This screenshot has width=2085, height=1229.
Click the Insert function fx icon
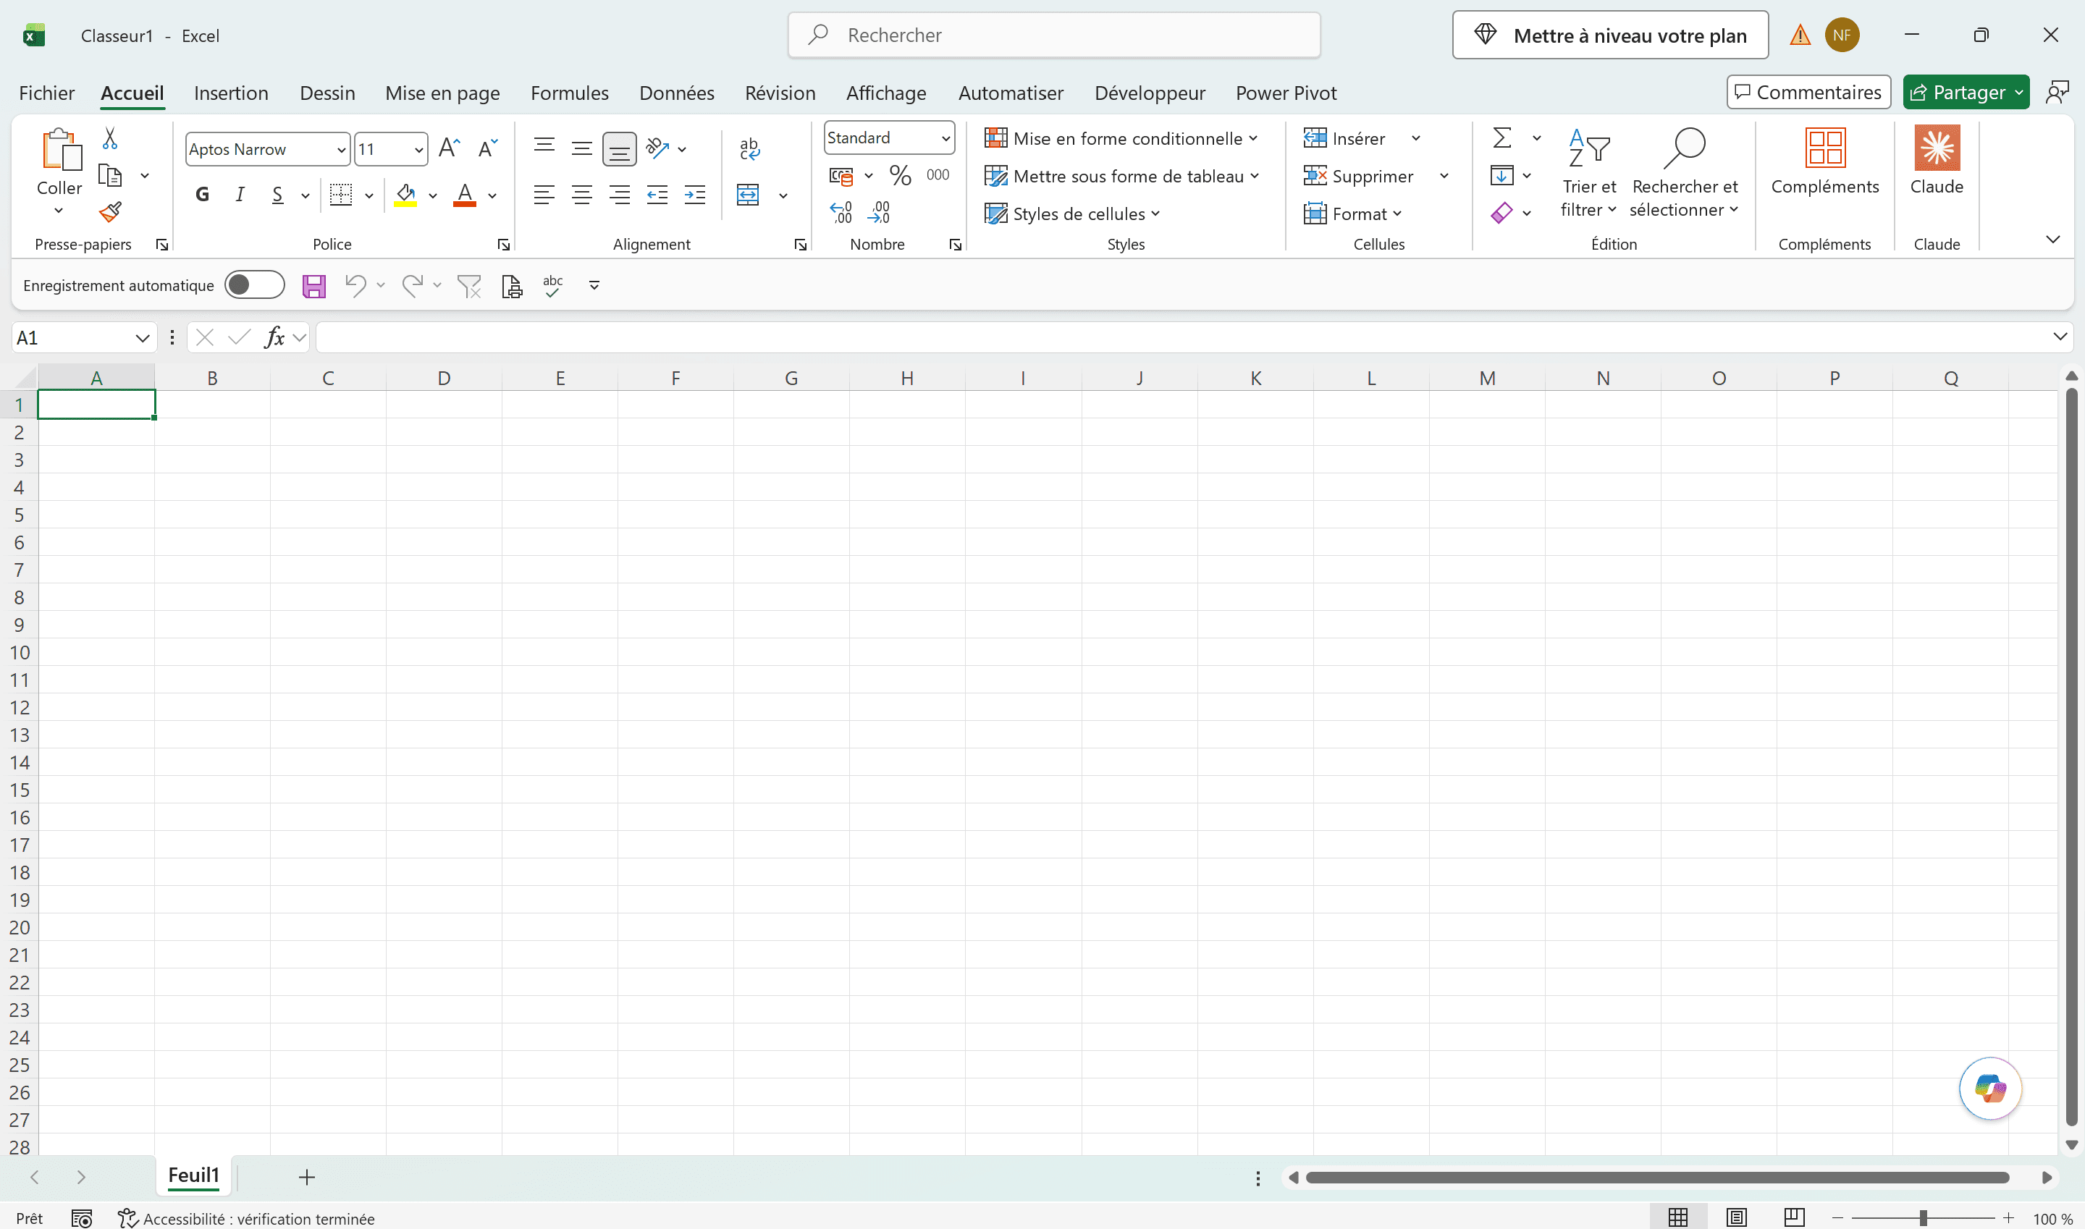click(x=274, y=337)
